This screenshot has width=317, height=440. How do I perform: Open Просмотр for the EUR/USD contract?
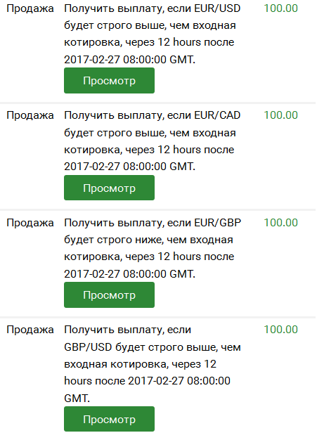[109, 81]
